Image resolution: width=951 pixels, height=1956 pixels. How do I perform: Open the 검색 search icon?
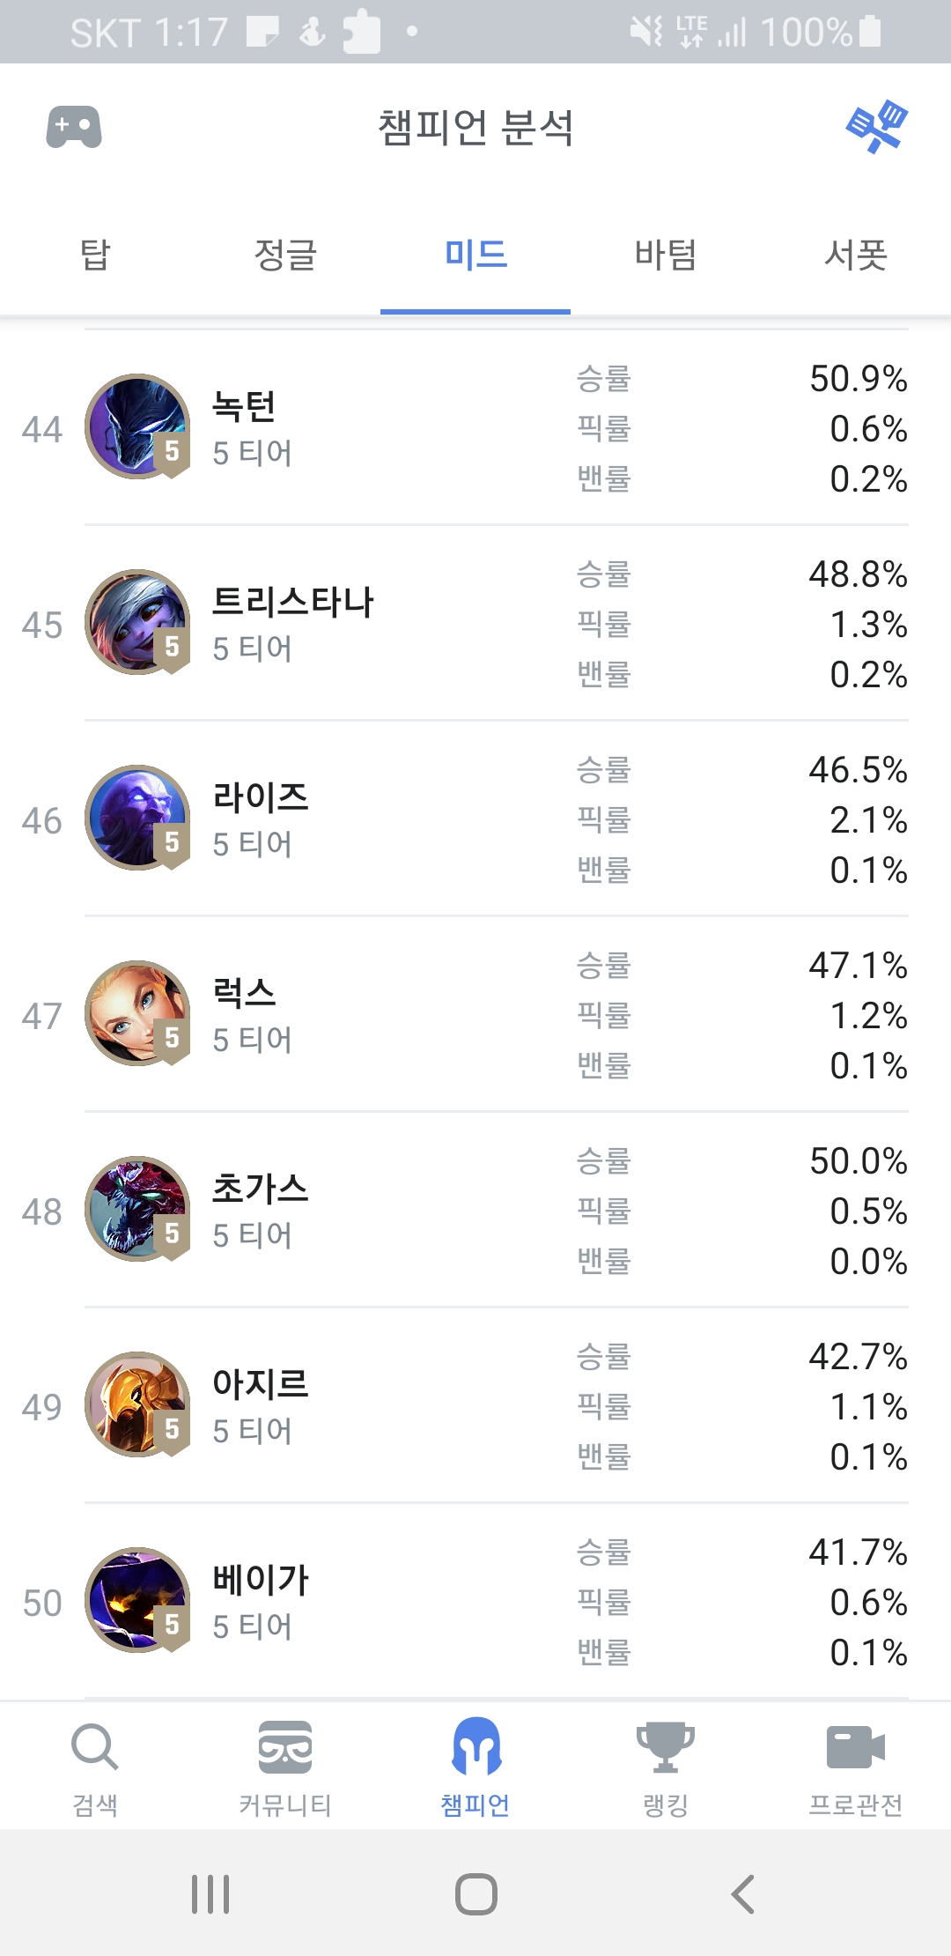(x=94, y=1748)
